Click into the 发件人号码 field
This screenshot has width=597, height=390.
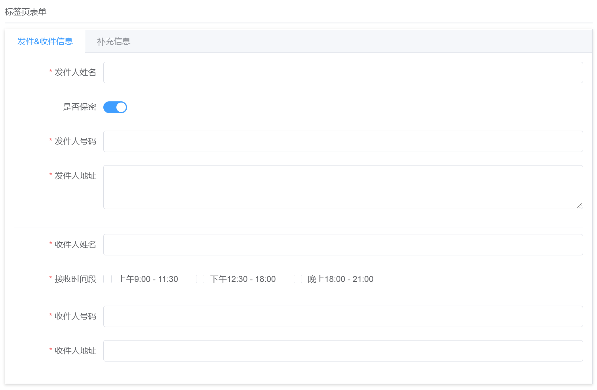tap(343, 141)
